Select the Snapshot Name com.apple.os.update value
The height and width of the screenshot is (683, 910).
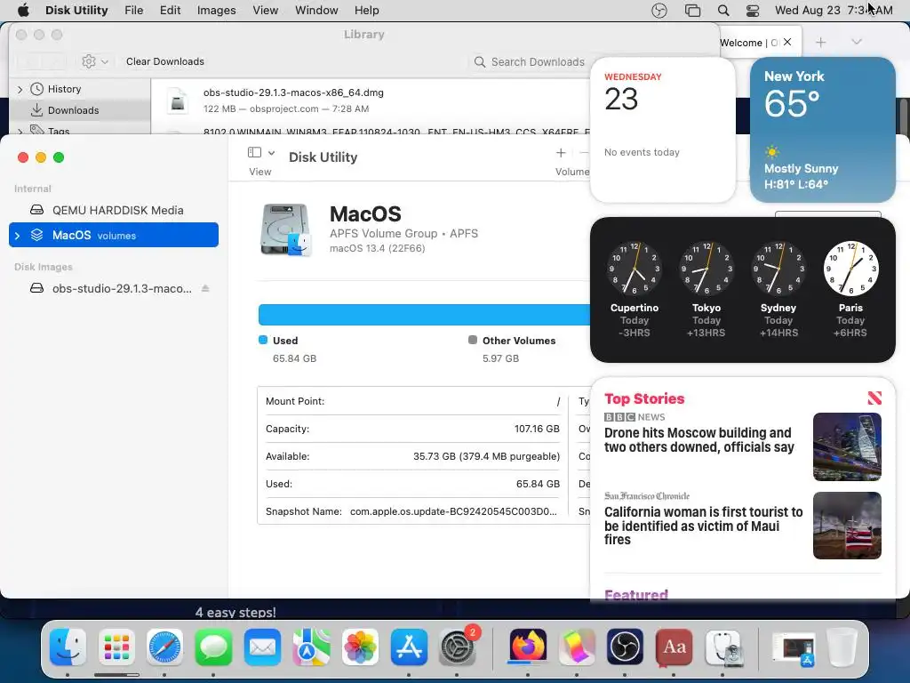(453, 511)
